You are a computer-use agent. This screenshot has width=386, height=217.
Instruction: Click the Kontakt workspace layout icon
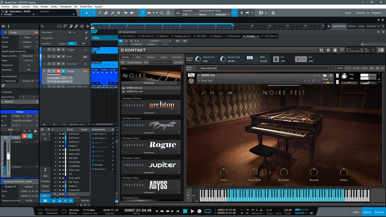tap(335, 50)
